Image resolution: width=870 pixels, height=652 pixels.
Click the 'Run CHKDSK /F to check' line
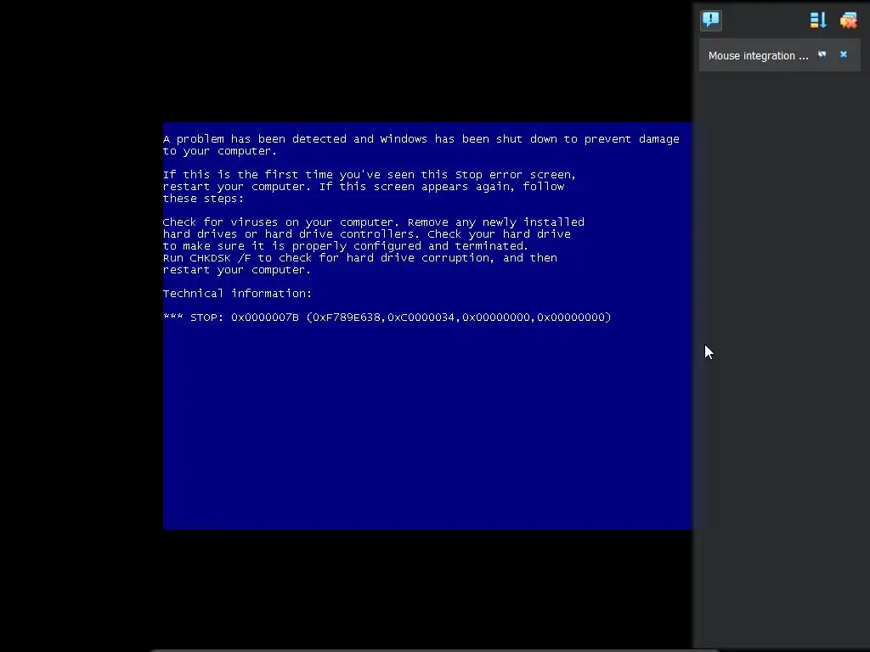(x=359, y=258)
